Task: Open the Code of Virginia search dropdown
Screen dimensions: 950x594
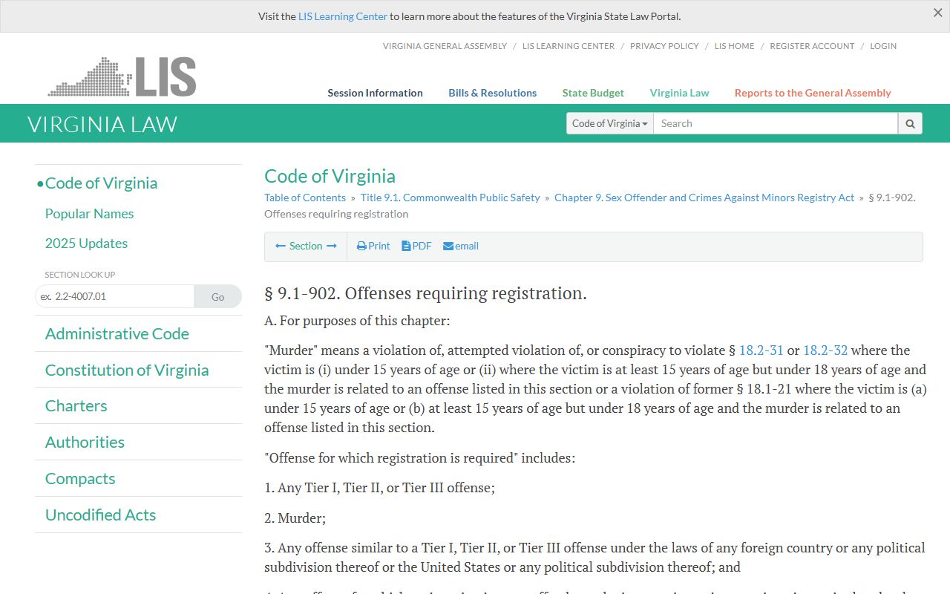Action: pyautogui.click(x=610, y=123)
